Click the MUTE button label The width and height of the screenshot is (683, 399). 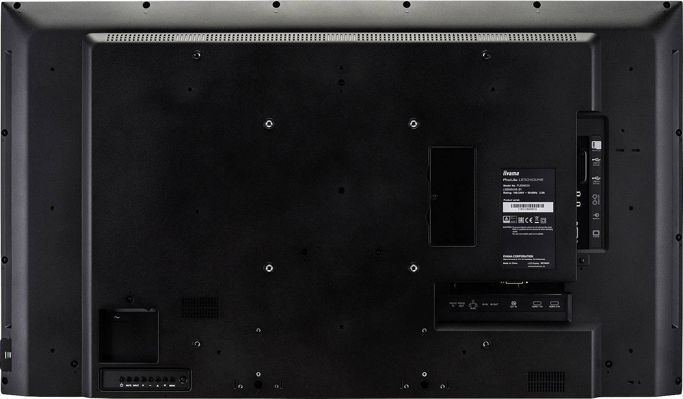point(129,386)
